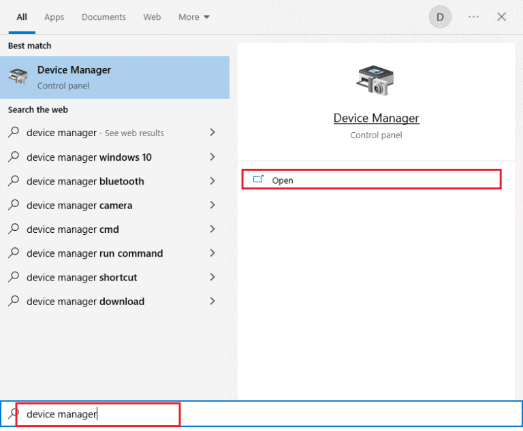The width and height of the screenshot is (523, 431).
Task: Click the Open icon in the preview pane
Action: pos(258,180)
